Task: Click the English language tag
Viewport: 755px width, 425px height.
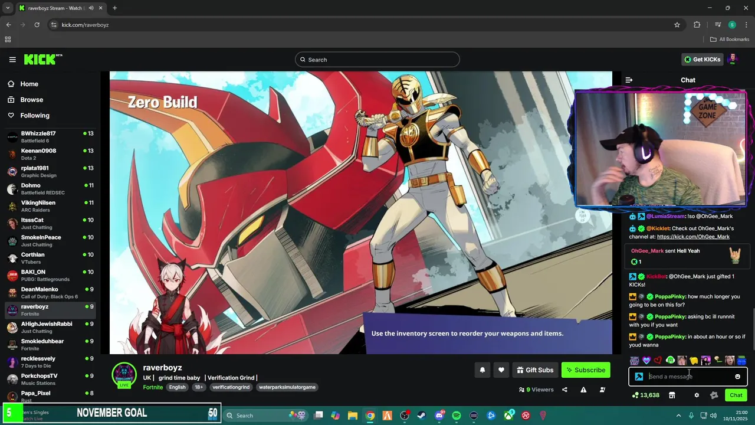Action: point(178,387)
